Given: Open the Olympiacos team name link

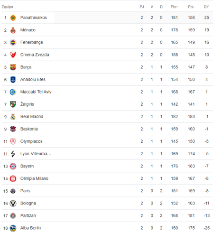Looking at the screenshot, I should point(31,141).
